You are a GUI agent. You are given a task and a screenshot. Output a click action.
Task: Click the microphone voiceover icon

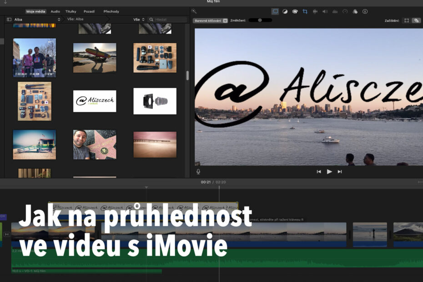coord(198,171)
